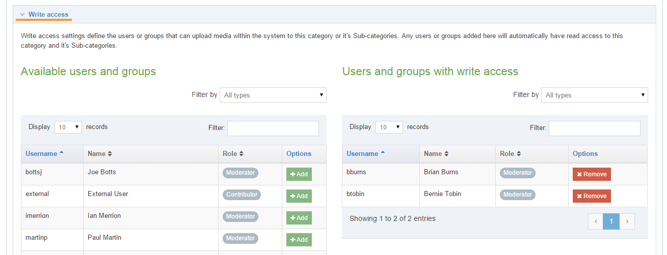Remove Brian Burns from write access
This screenshot has height=255, width=667.
pyautogui.click(x=591, y=174)
